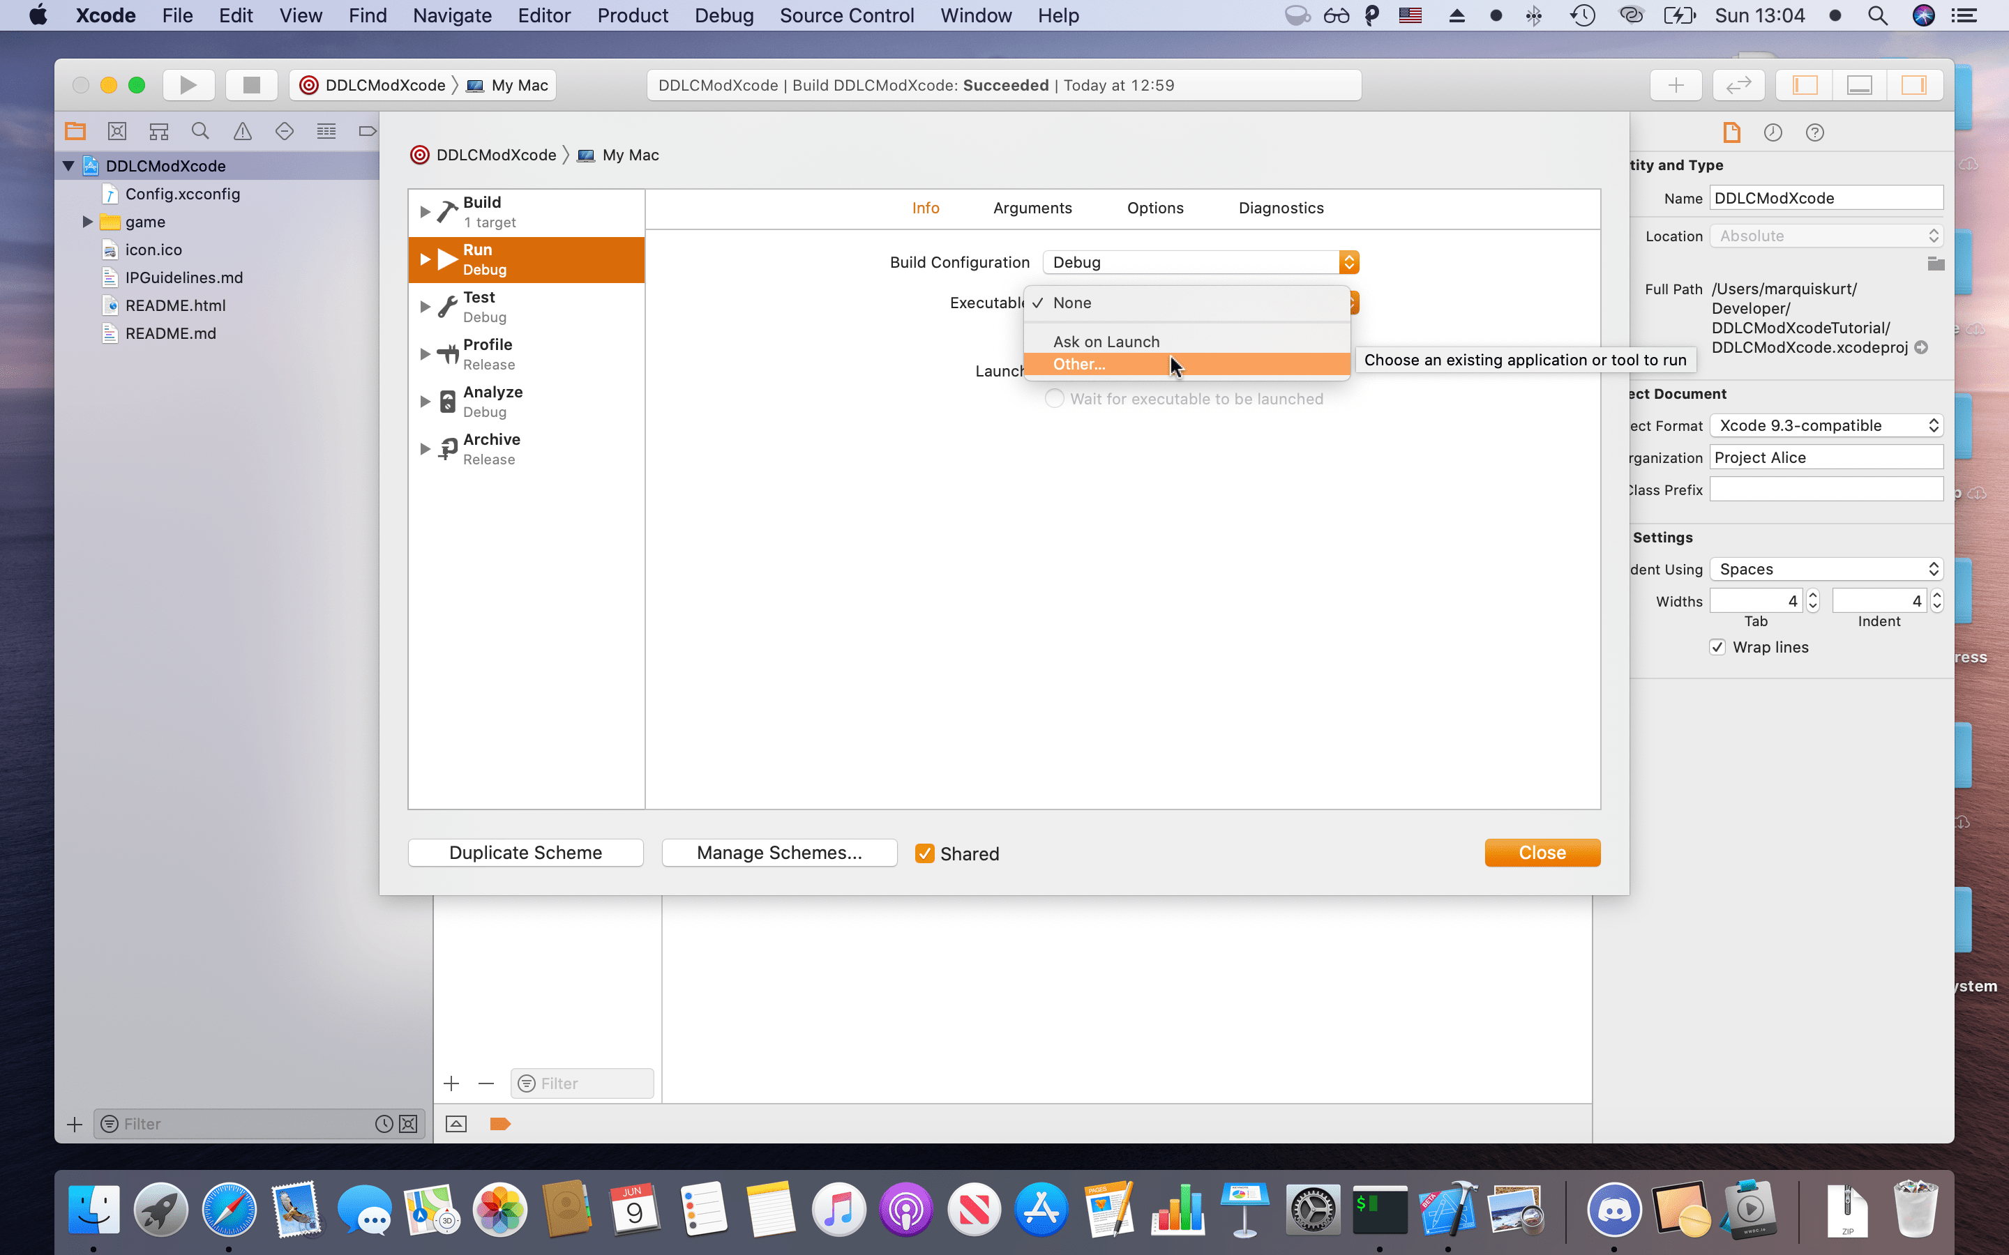The height and width of the screenshot is (1255, 2009).
Task: Choose Ask on Launch option
Action: [1187, 341]
